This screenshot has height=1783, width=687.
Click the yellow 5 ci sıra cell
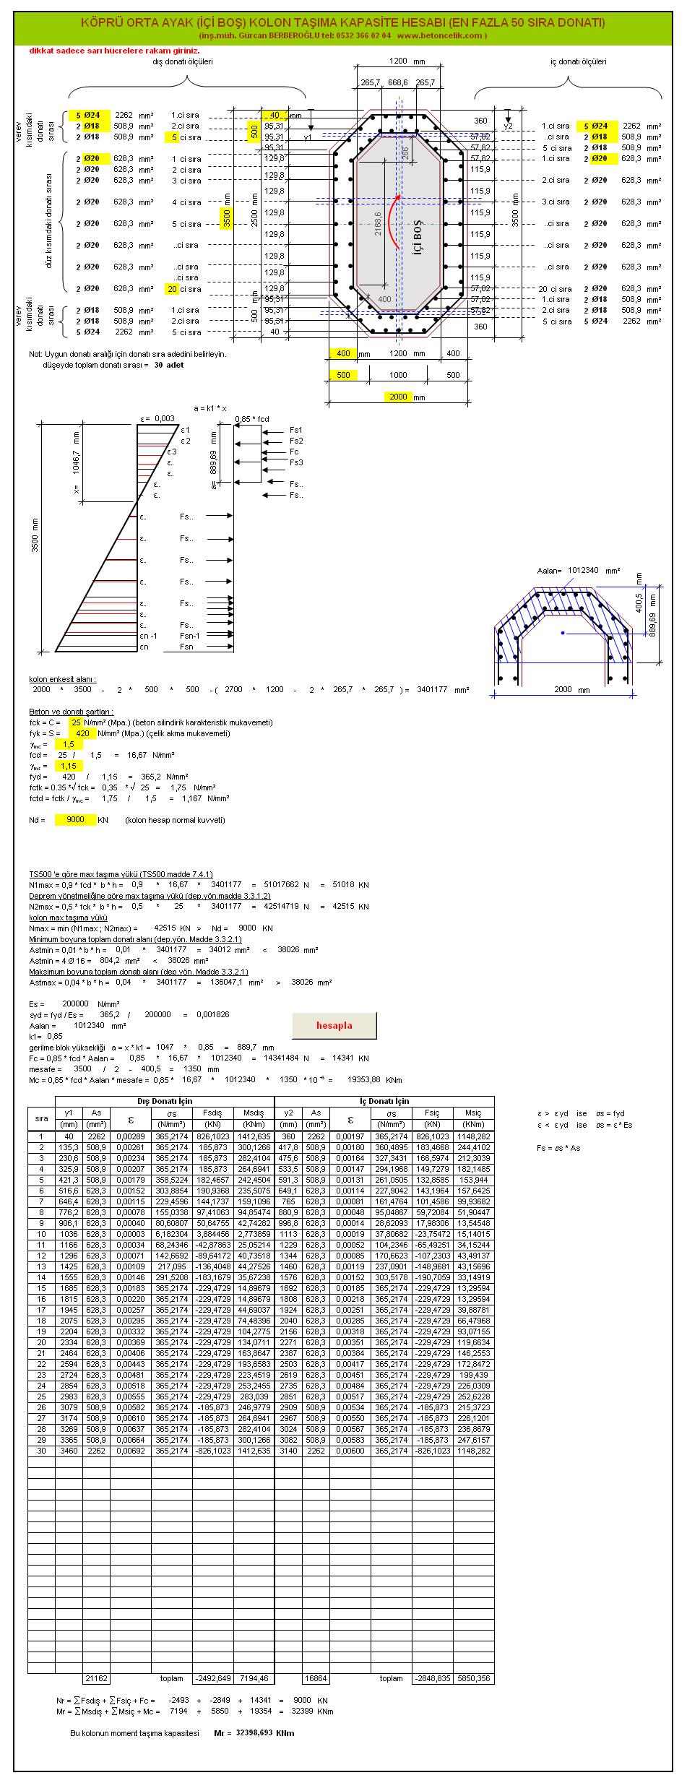pyautogui.click(x=172, y=137)
